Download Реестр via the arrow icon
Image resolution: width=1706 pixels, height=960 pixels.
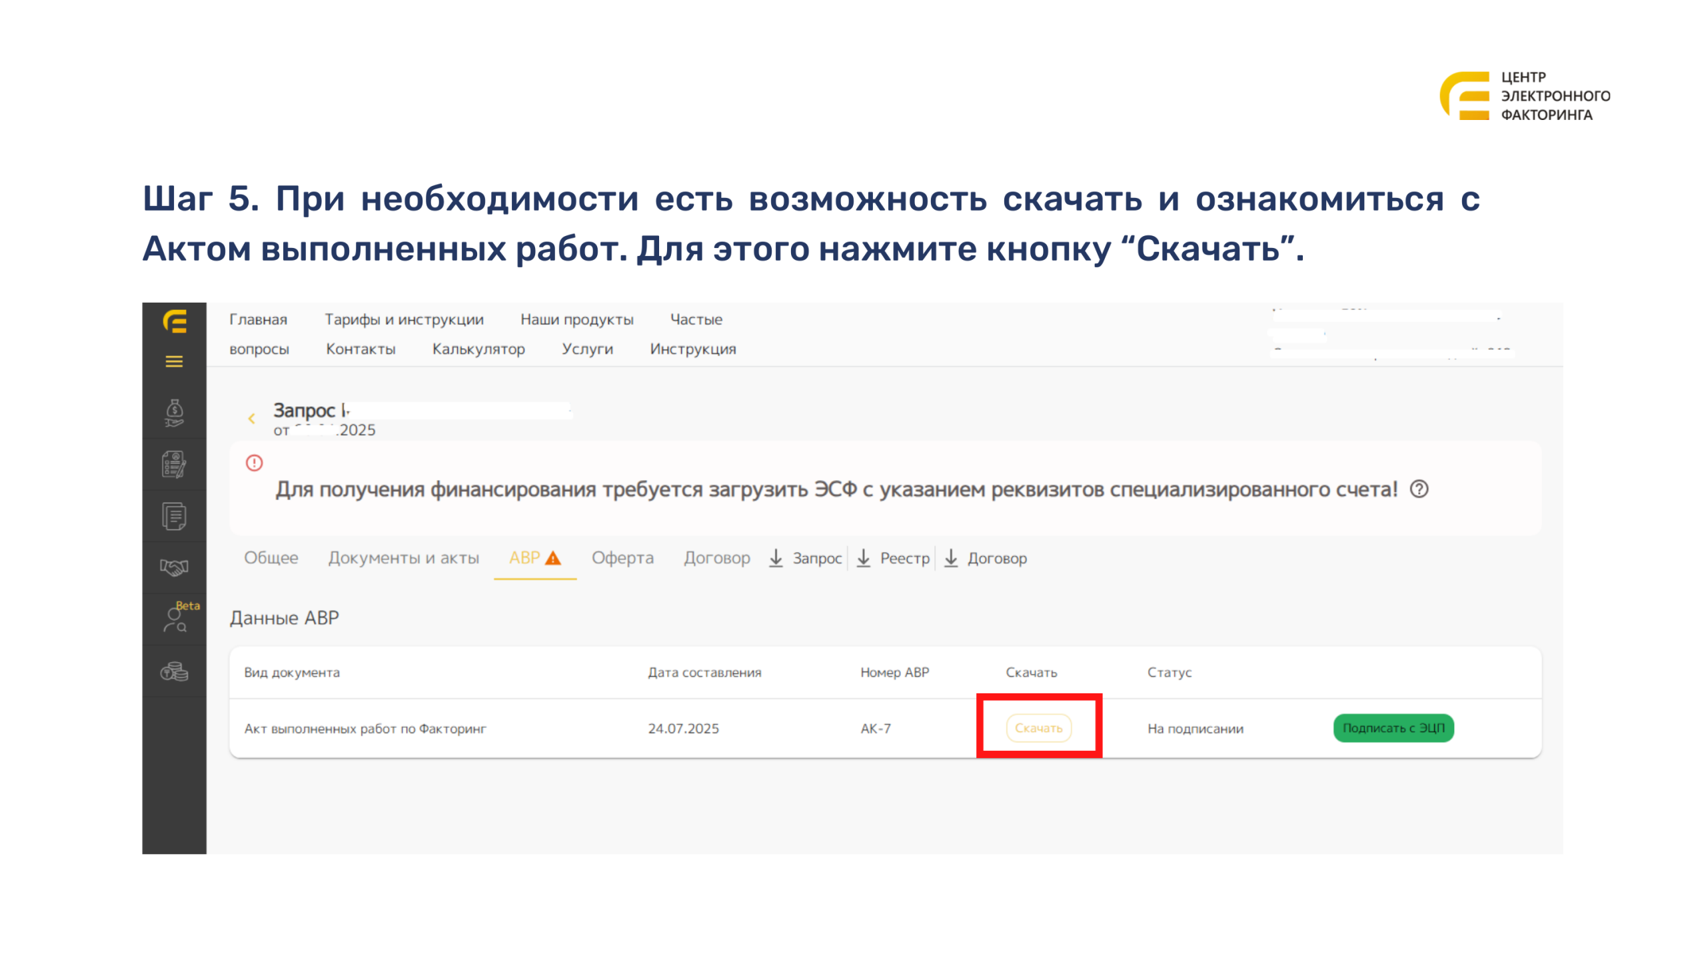(x=863, y=557)
